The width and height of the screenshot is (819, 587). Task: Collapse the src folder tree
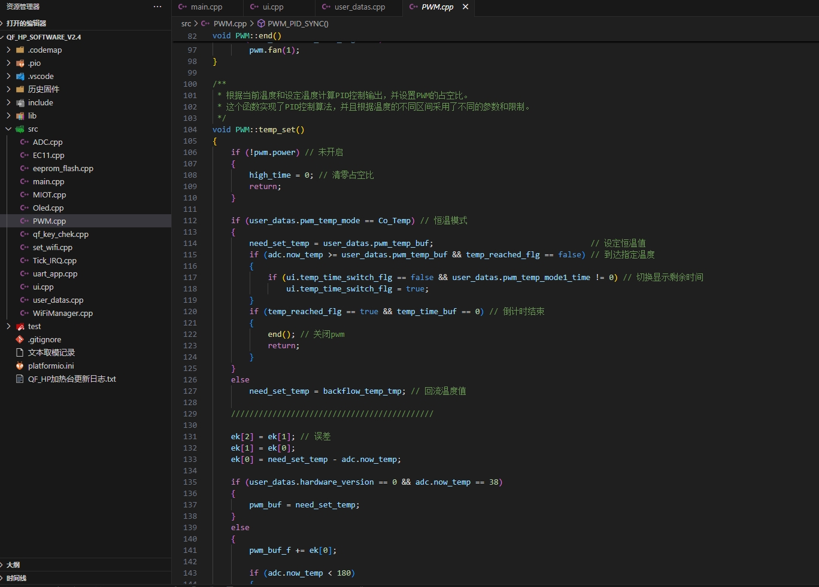click(8, 129)
